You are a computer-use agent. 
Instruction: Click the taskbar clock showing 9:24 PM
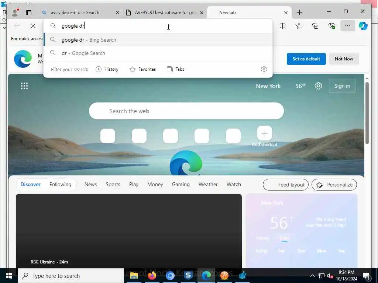click(x=347, y=276)
